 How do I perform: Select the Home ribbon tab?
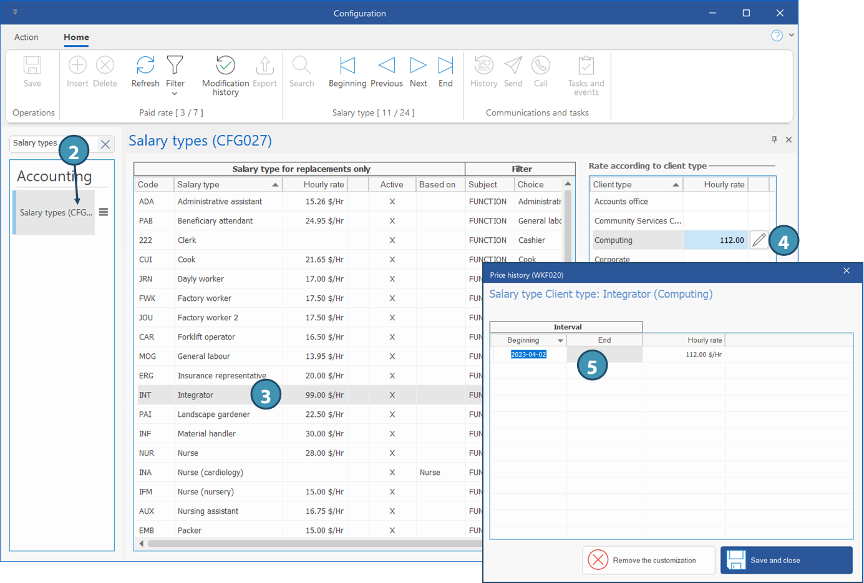pyautogui.click(x=76, y=37)
